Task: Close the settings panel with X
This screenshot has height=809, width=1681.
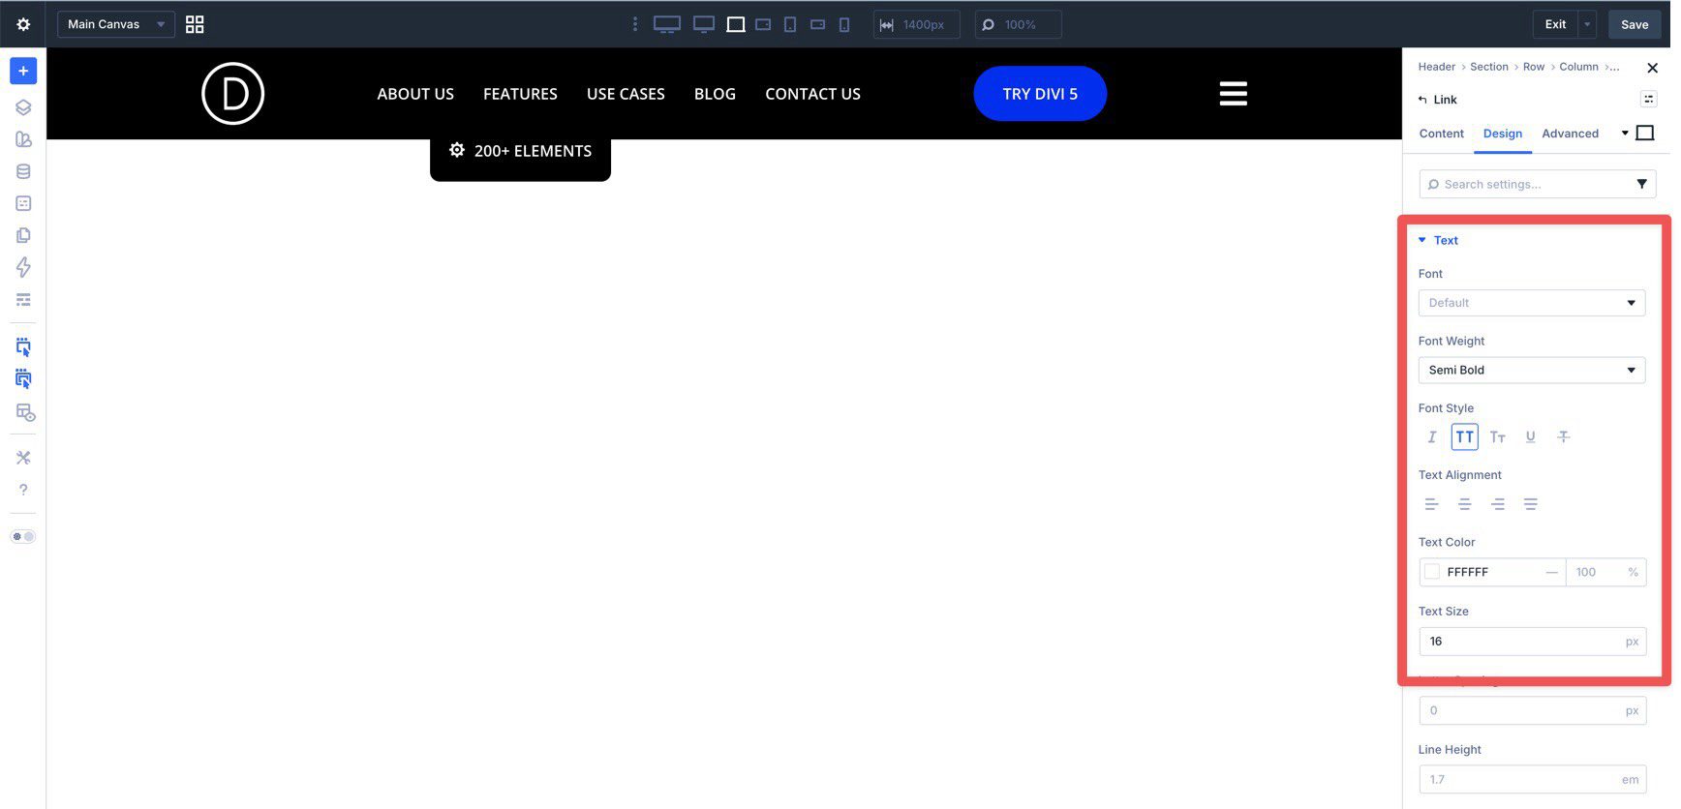Action: pos(1652,68)
